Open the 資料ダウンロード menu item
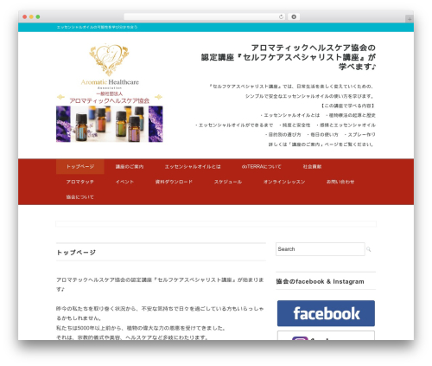432x366 pixels. coord(174,182)
